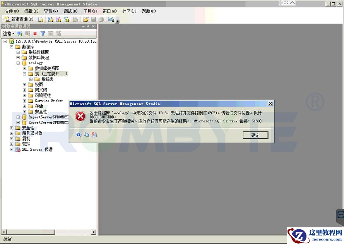Open the 连接 (Connect) dropdown in Object Explorer

tap(9, 34)
